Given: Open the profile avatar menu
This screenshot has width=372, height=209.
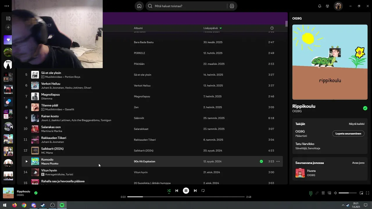Looking at the screenshot, I should coord(338,6).
